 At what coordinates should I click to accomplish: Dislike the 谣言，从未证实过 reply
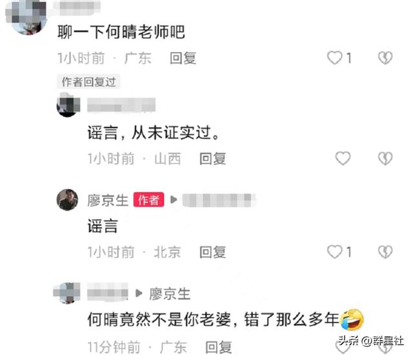pyautogui.click(x=385, y=158)
